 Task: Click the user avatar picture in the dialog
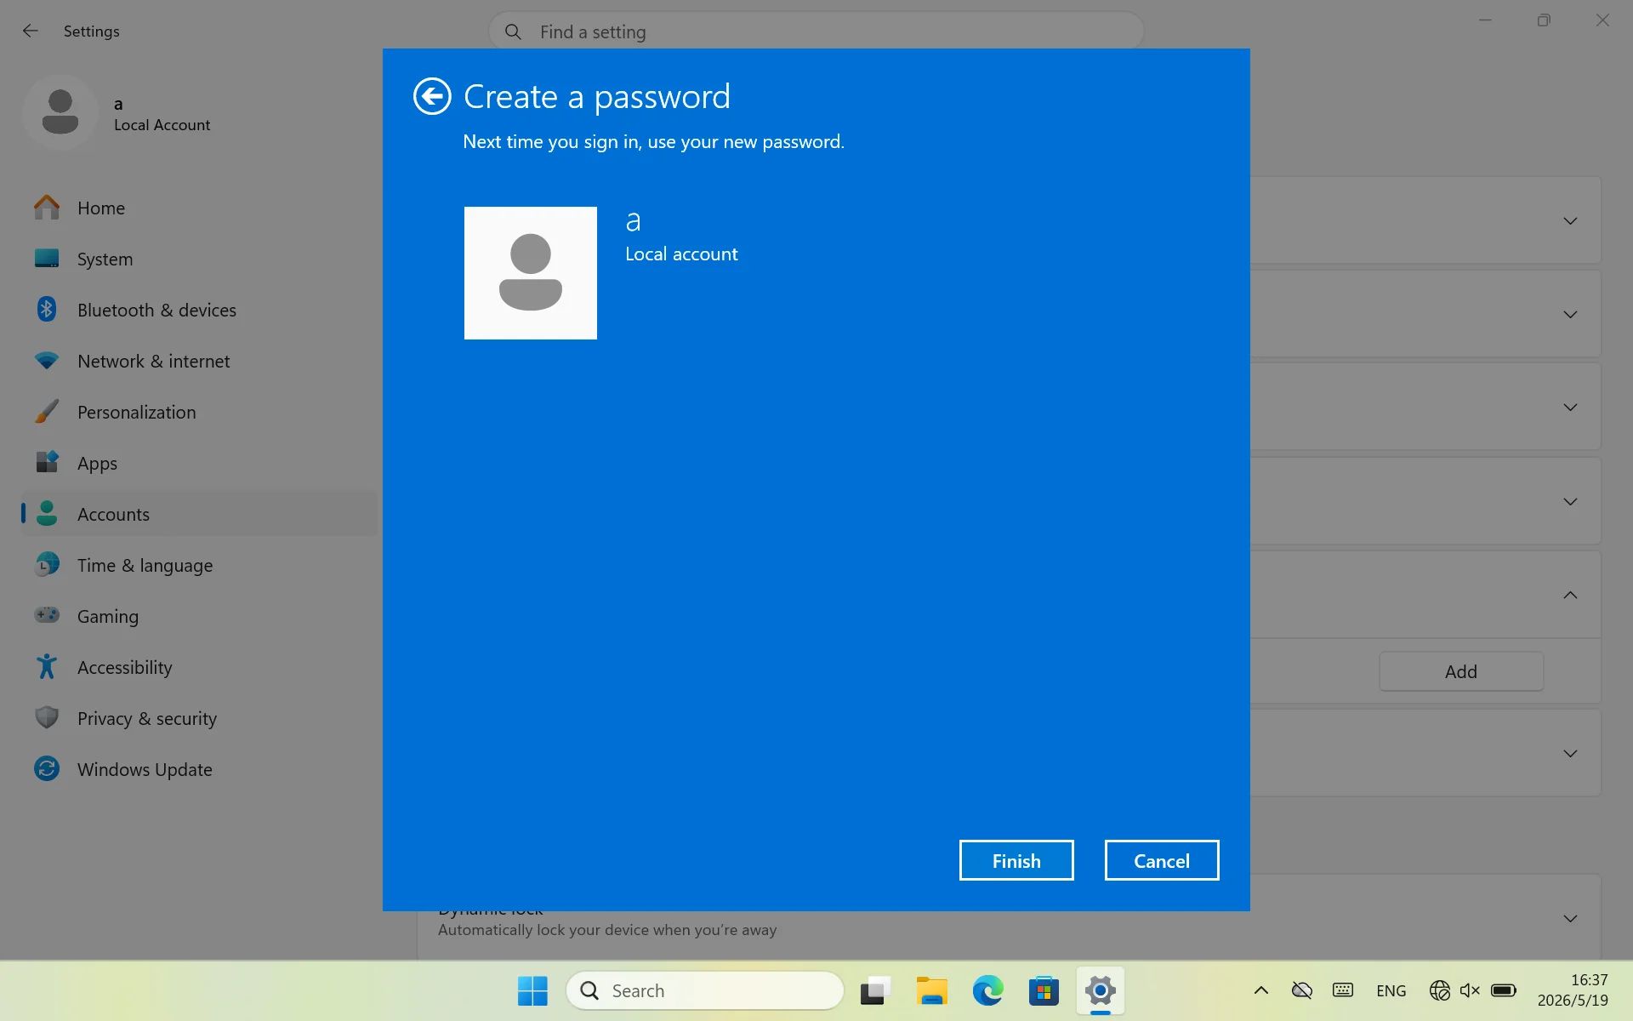[x=531, y=273]
